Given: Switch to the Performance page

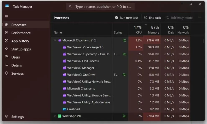Looking at the screenshot, I should [x=26, y=33].
